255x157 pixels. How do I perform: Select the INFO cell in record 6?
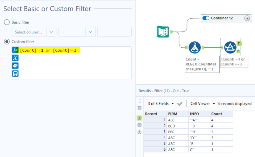[199, 150]
